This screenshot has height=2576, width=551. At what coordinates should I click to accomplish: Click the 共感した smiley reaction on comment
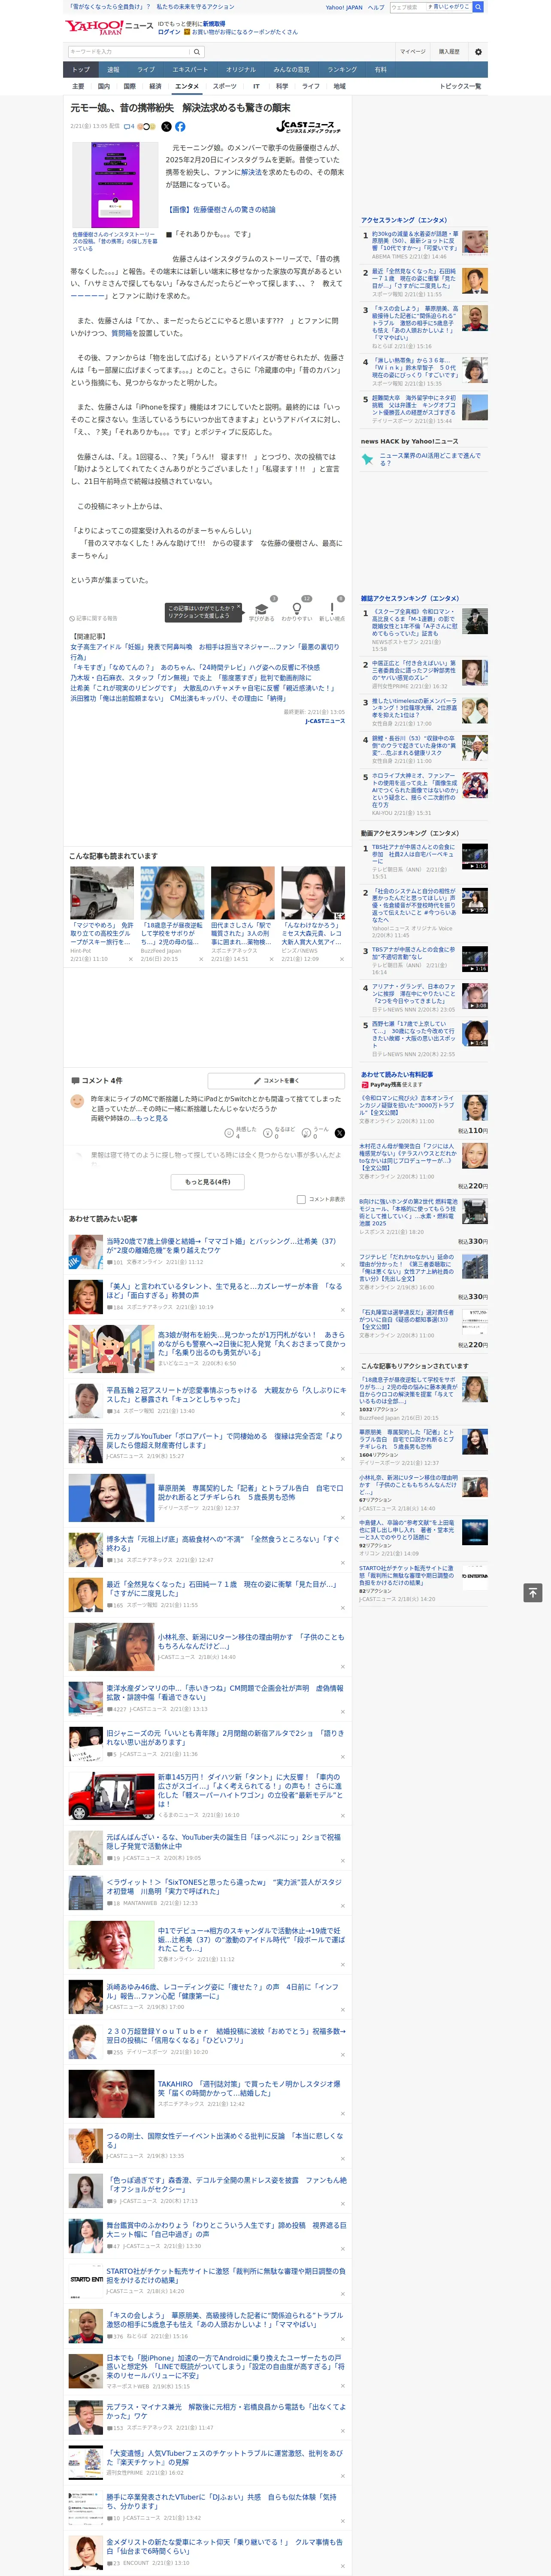[230, 1133]
